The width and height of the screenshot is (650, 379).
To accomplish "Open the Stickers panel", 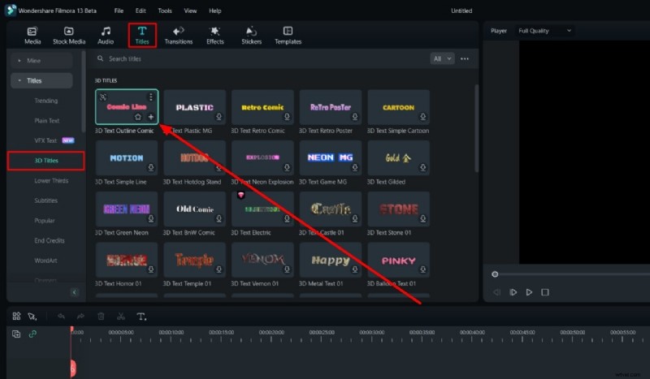I will (251, 35).
